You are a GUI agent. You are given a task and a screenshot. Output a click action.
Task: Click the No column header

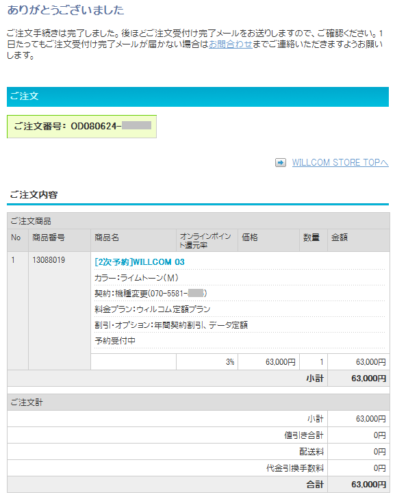coord(18,240)
